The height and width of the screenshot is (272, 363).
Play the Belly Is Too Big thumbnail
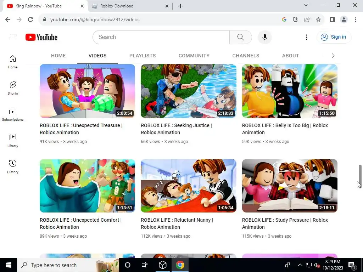(290, 91)
